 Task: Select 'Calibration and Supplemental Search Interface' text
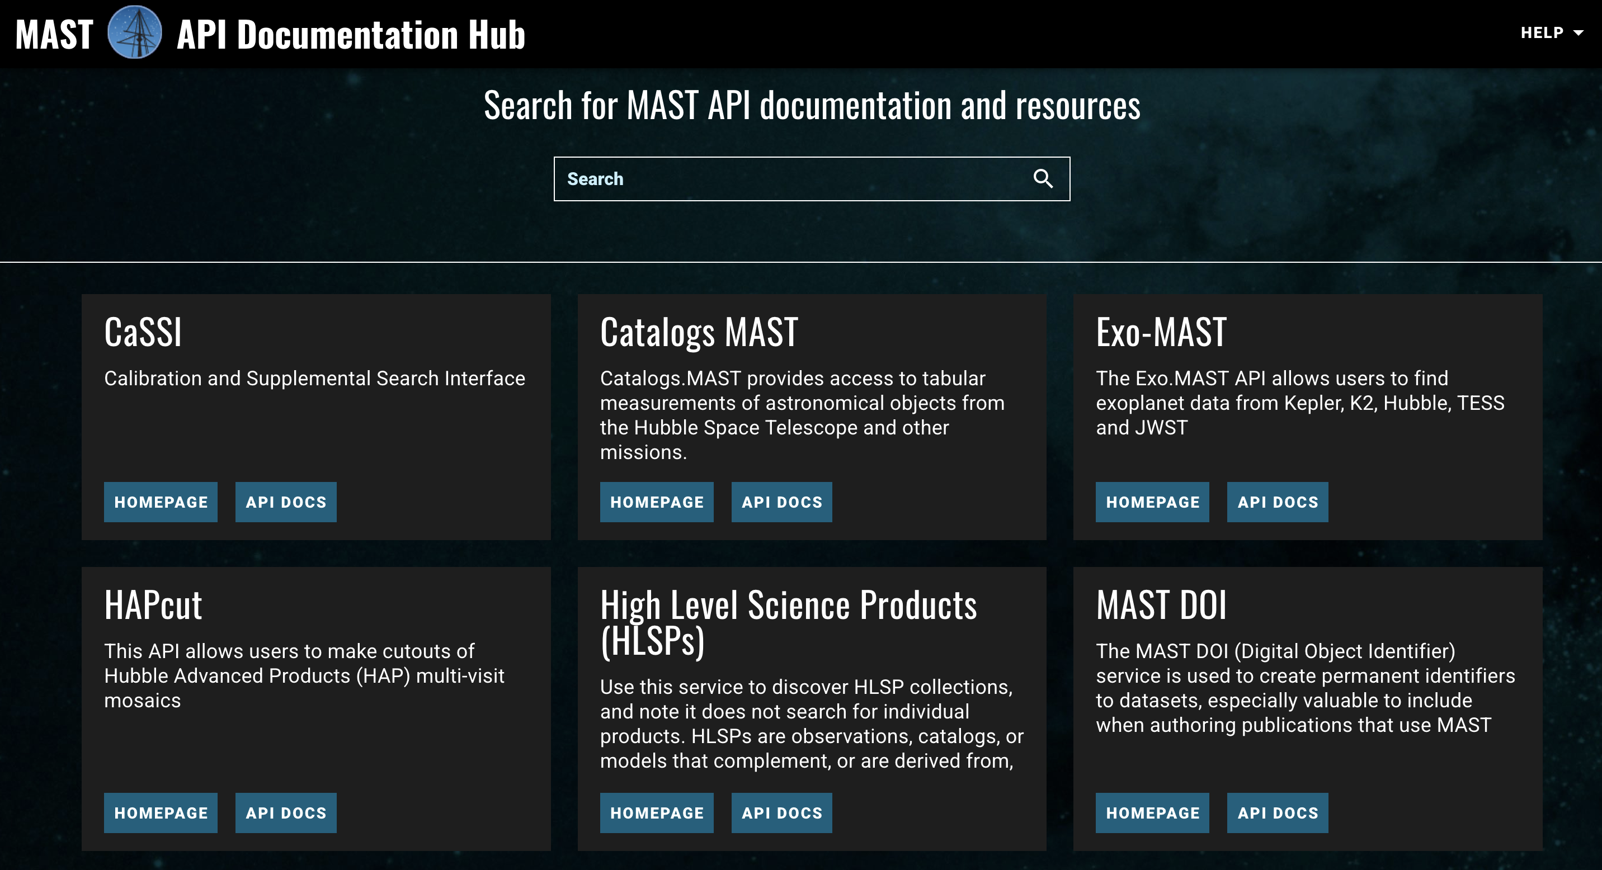pos(315,379)
